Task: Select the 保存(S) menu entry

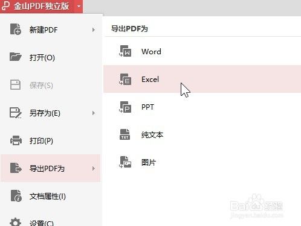Action: (51, 86)
